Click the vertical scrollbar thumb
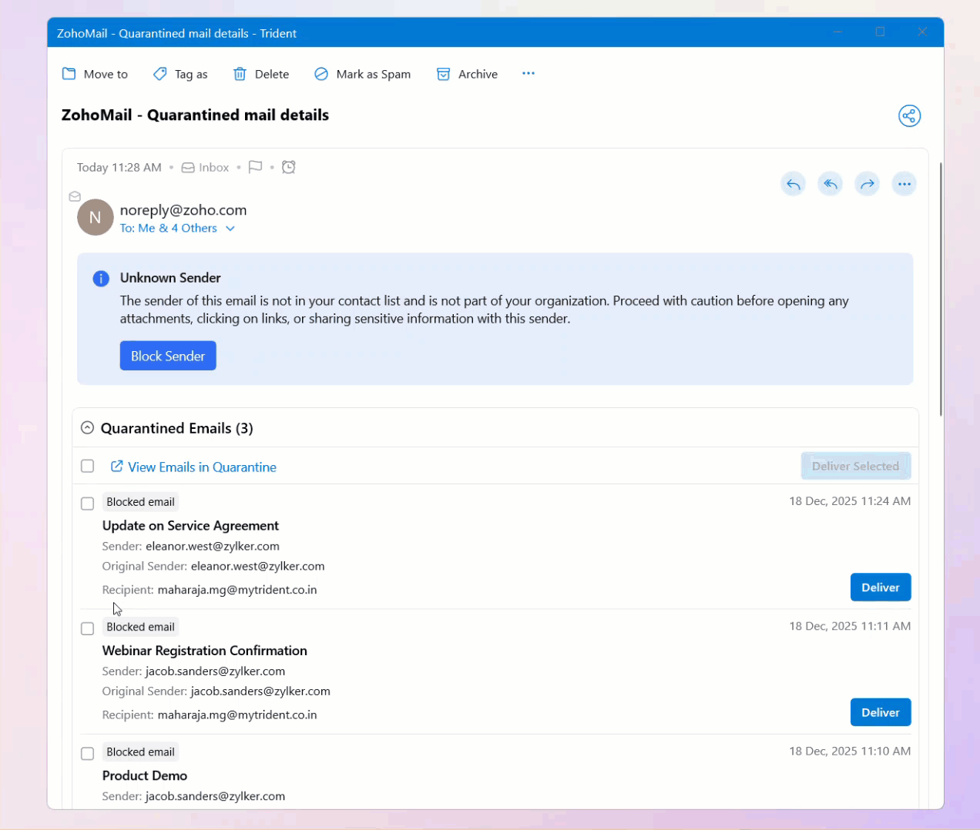The height and width of the screenshot is (830, 980). pyautogui.click(x=940, y=289)
